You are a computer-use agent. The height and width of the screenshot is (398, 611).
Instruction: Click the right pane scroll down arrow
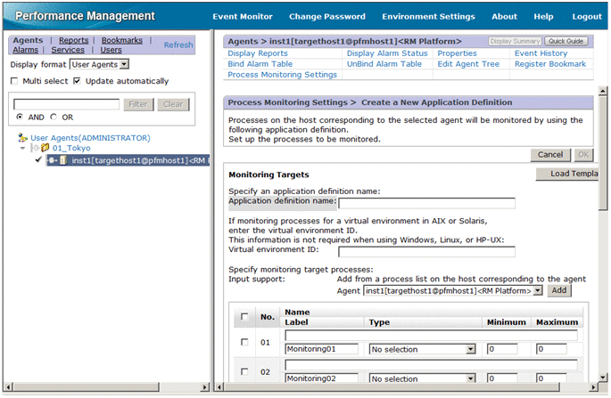coord(603,377)
